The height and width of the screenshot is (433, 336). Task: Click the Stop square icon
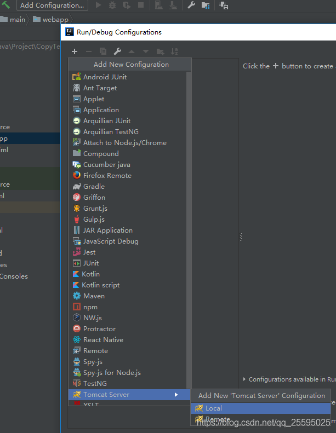141,5
